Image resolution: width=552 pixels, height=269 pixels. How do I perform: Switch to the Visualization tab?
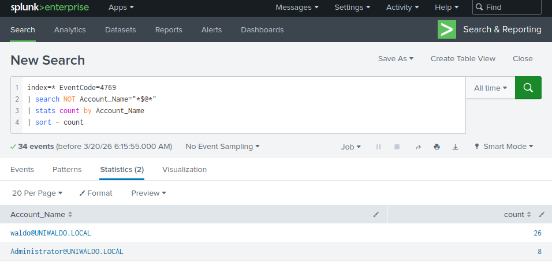pyautogui.click(x=184, y=169)
